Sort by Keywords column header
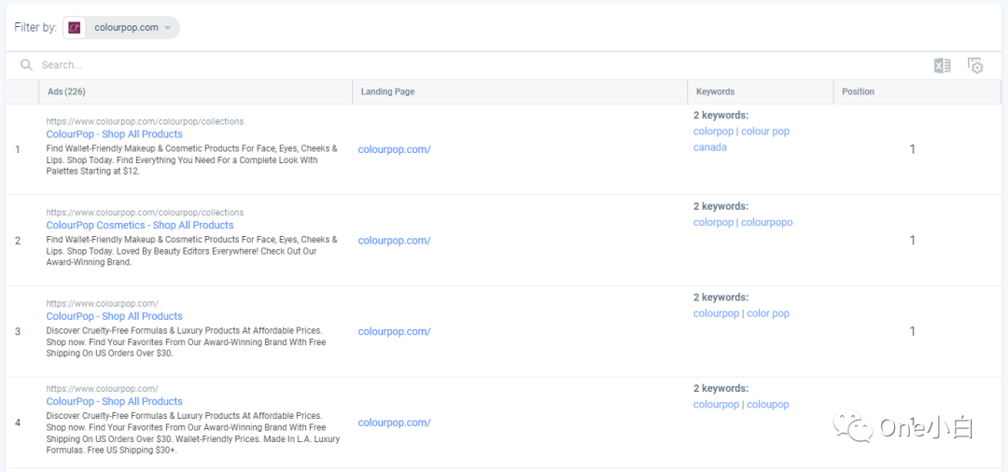 tap(761, 91)
